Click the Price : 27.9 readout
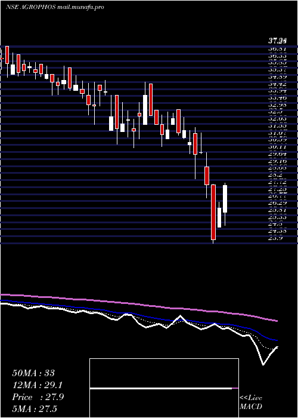298x418 pixels. click(38, 397)
